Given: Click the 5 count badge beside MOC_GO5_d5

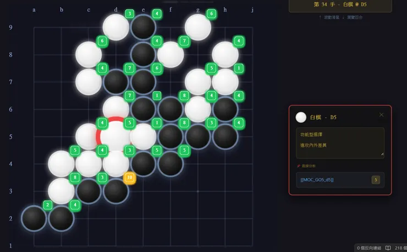Looking at the screenshot, I should click(376, 180).
